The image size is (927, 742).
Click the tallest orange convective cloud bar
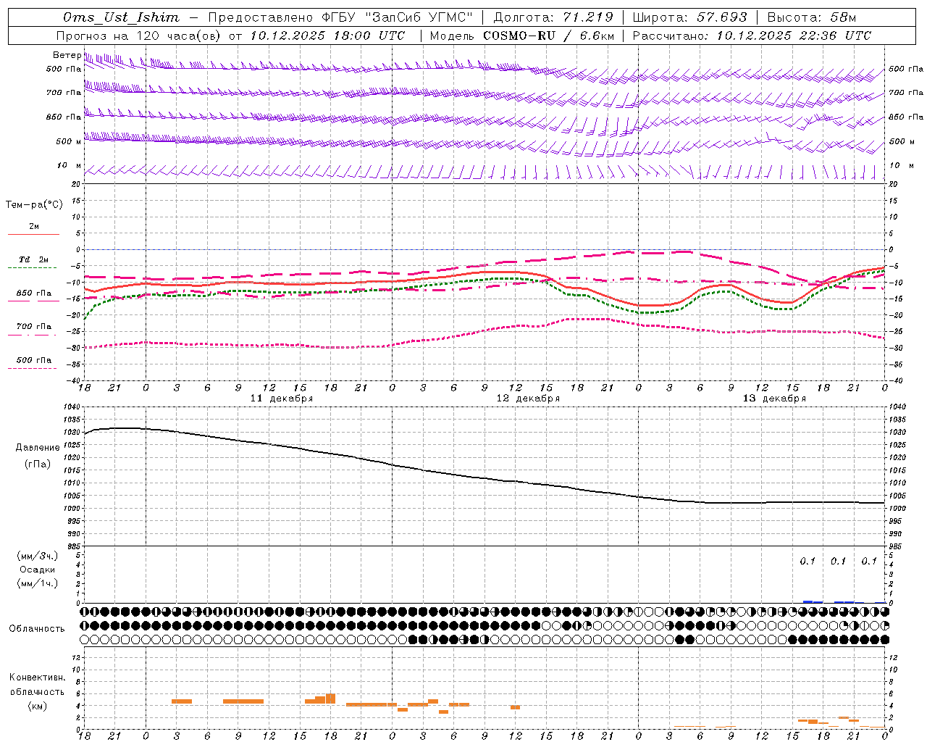[x=330, y=699]
